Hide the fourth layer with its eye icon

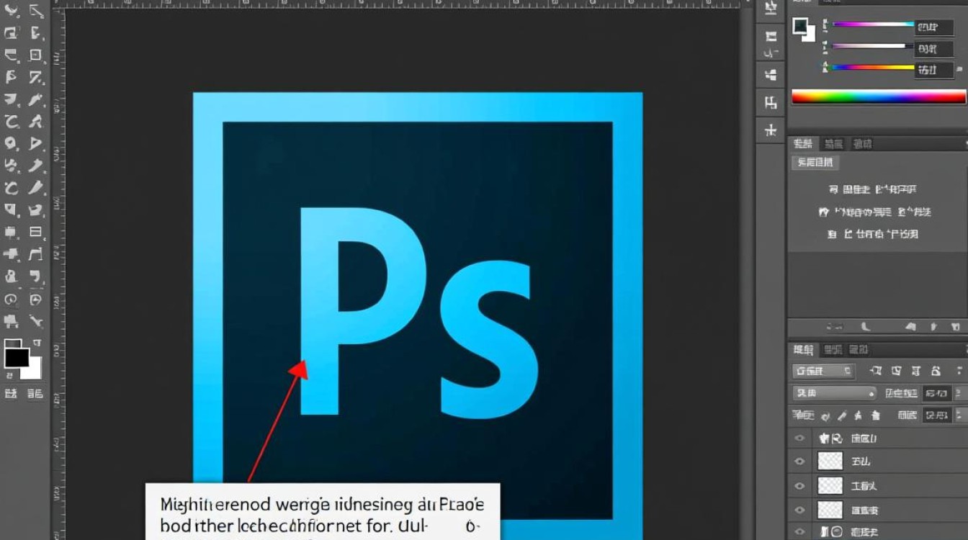[799, 510]
